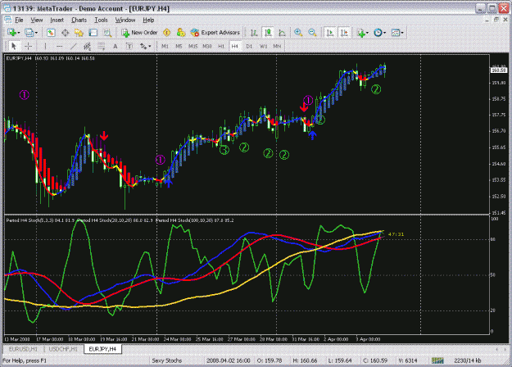Viewport: 512px width, 367px height.
Task: Click the yellow diamond MetaEditor icon
Action: (x=167, y=33)
